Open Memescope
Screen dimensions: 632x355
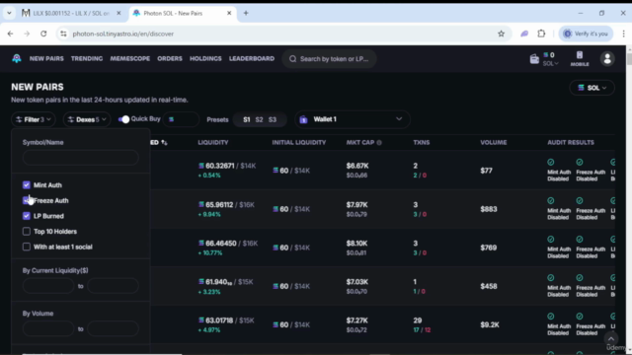click(x=129, y=59)
